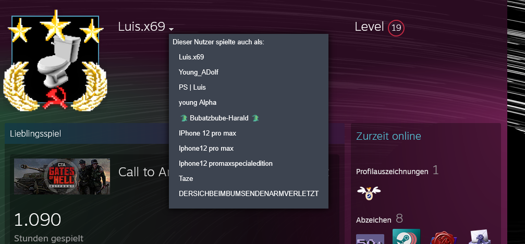Select the Bubatzbube-Harald alias entry
The image size is (525, 244).
219,118
